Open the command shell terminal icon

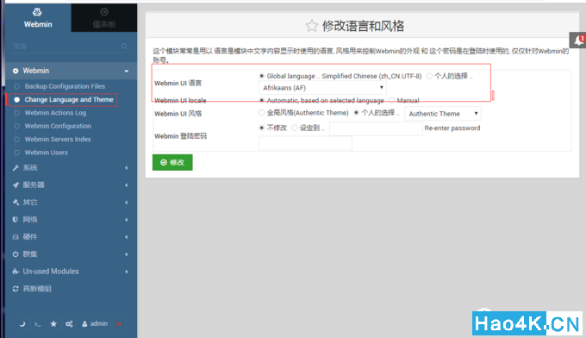[x=37, y=324]
